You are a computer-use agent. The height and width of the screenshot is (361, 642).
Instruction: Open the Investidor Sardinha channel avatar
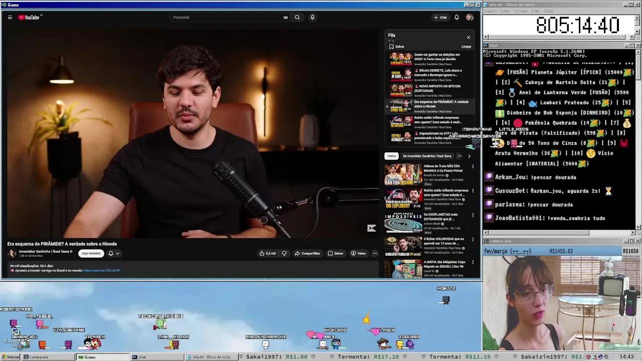[12, 253]
